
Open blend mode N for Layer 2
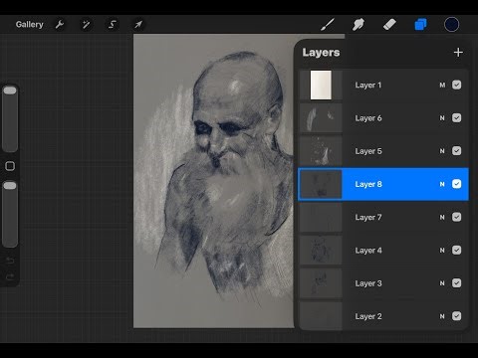[x=442, y=316]
